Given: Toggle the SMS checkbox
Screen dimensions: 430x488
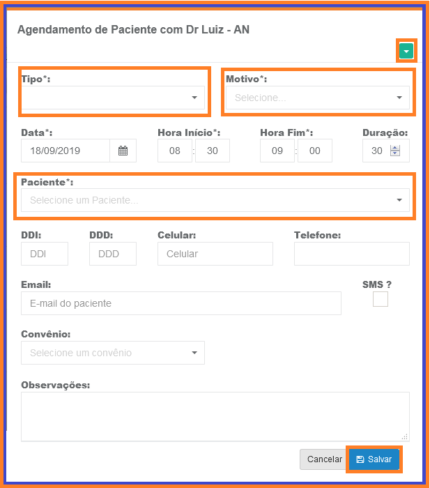Looking at the screenshot, I should 381,299.
